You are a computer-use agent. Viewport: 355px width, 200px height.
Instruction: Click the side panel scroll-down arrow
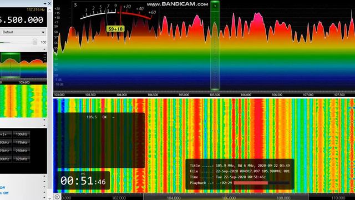coord(50,198)
